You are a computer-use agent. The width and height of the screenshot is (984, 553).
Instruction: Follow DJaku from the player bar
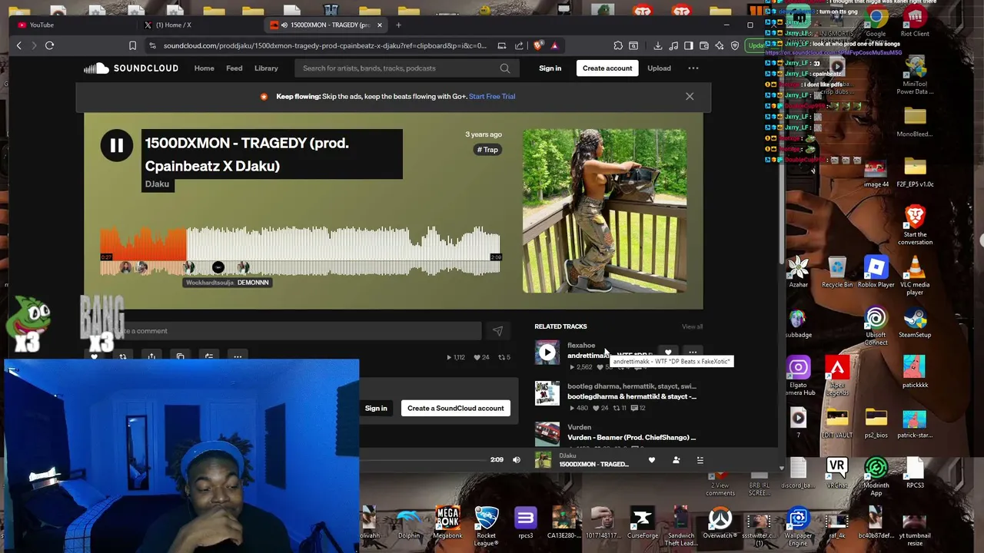[x=676, y=460]
